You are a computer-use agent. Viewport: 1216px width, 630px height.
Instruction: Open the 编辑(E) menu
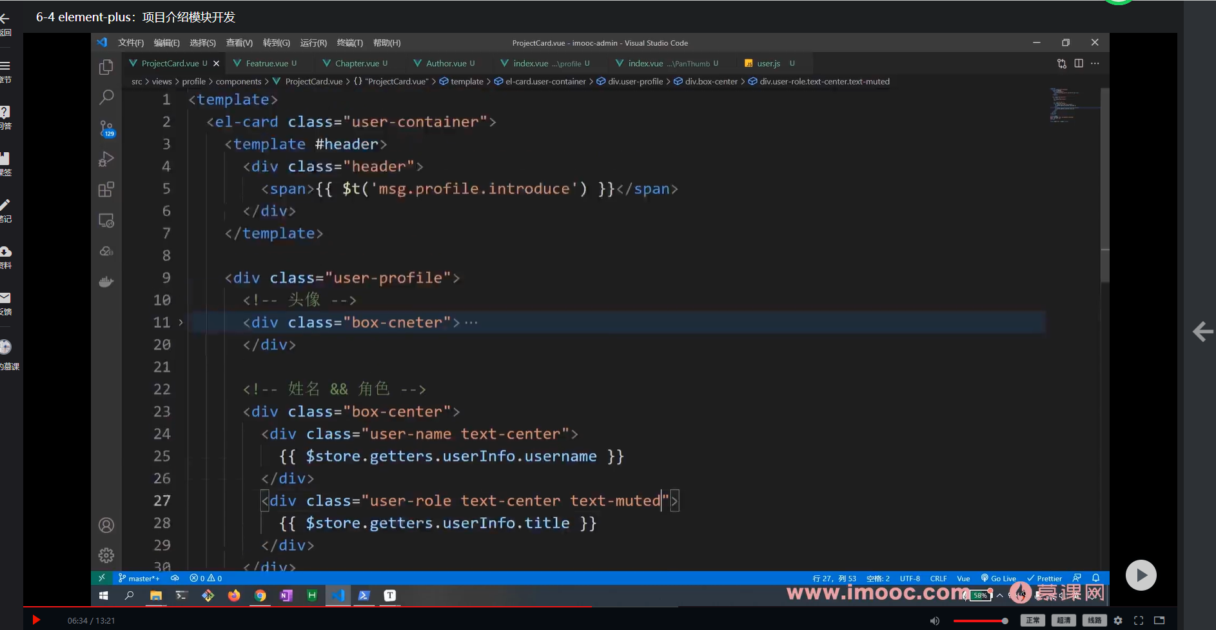(167, 43)
